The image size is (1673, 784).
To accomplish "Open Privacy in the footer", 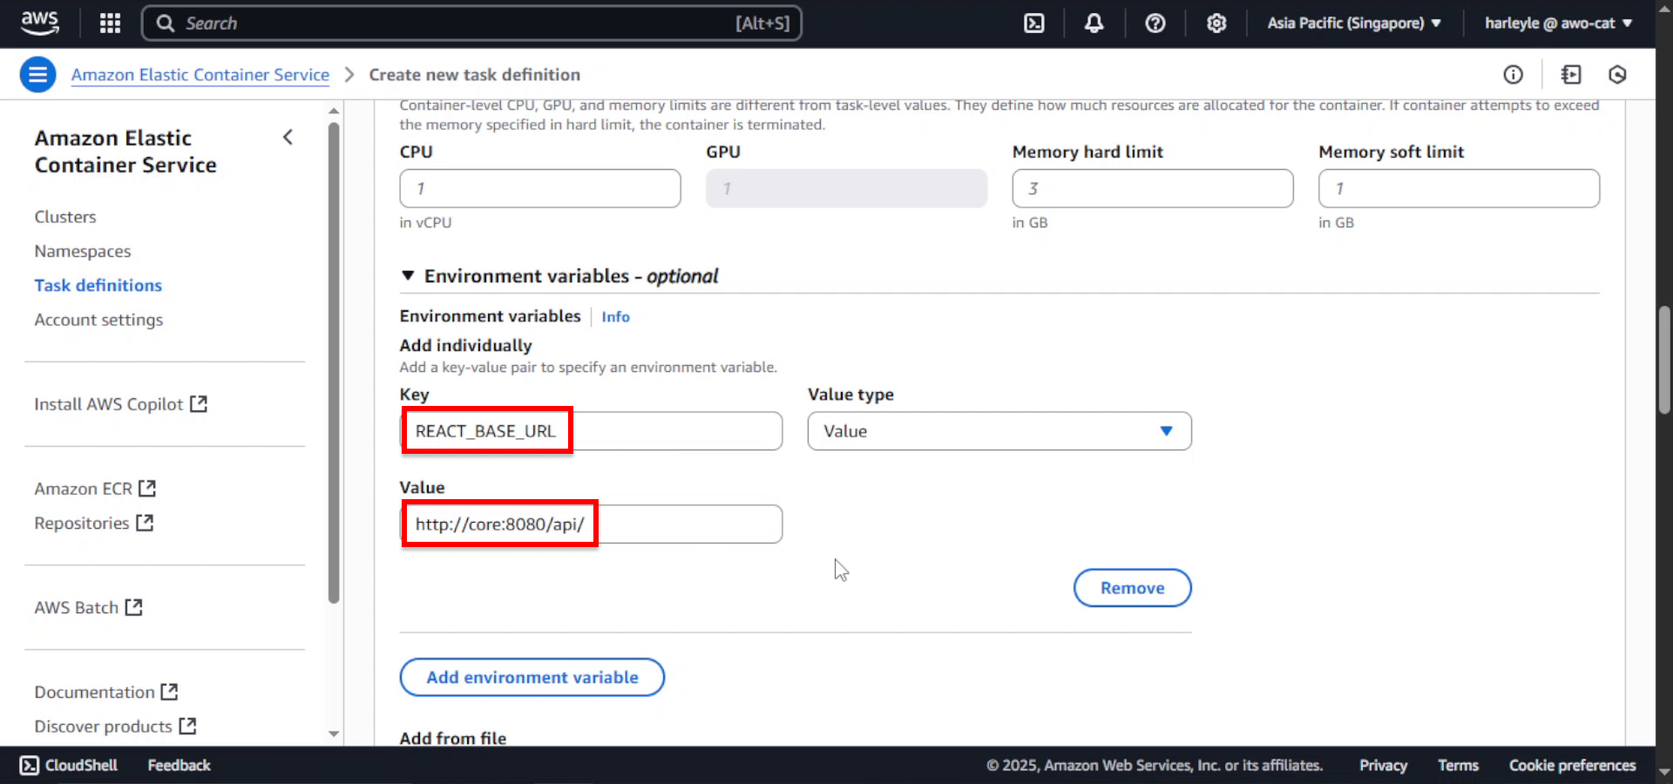I will coord(1383,765).
